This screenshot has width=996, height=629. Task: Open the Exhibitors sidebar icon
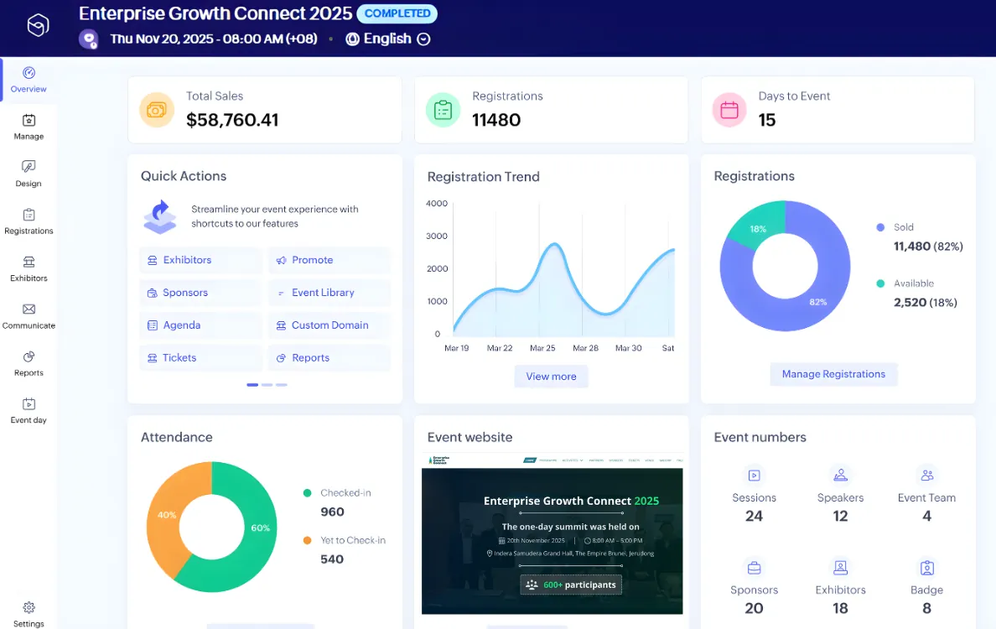point(29,263)
